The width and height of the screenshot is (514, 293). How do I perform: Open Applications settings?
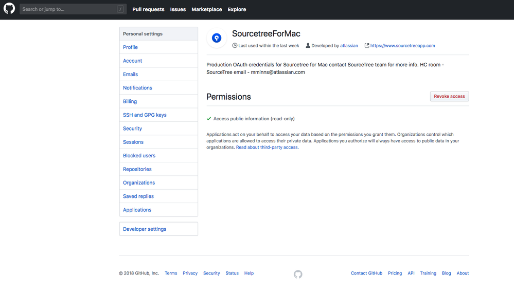pos(158,210)
